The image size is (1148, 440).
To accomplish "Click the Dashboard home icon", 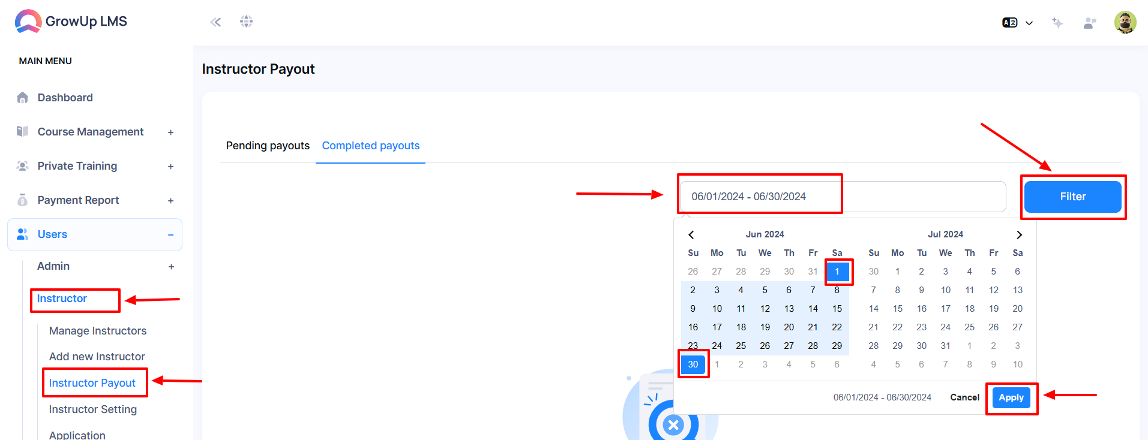I will pyautogui.click(x=23, y=97).
